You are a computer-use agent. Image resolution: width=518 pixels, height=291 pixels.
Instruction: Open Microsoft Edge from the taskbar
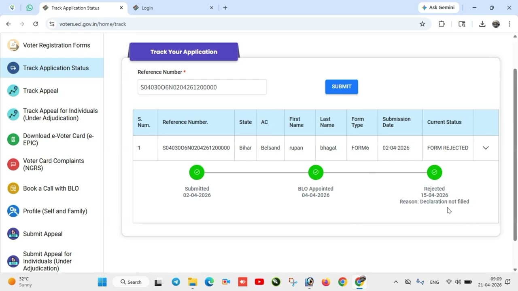tap(209, 282)
